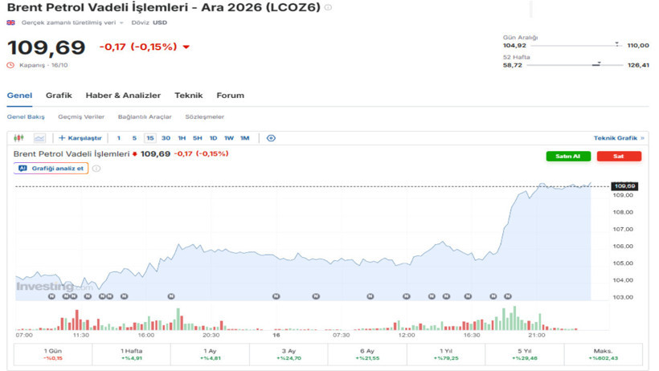659x371 pixels.
Task: Open the Genel tab
Action: point(19,96)
